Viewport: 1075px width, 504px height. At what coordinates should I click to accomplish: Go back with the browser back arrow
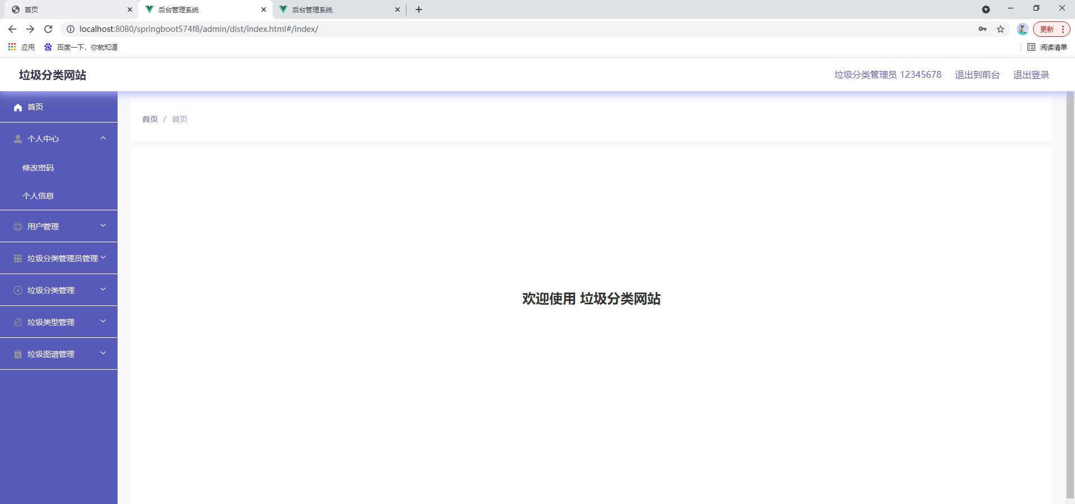(12, 29)
